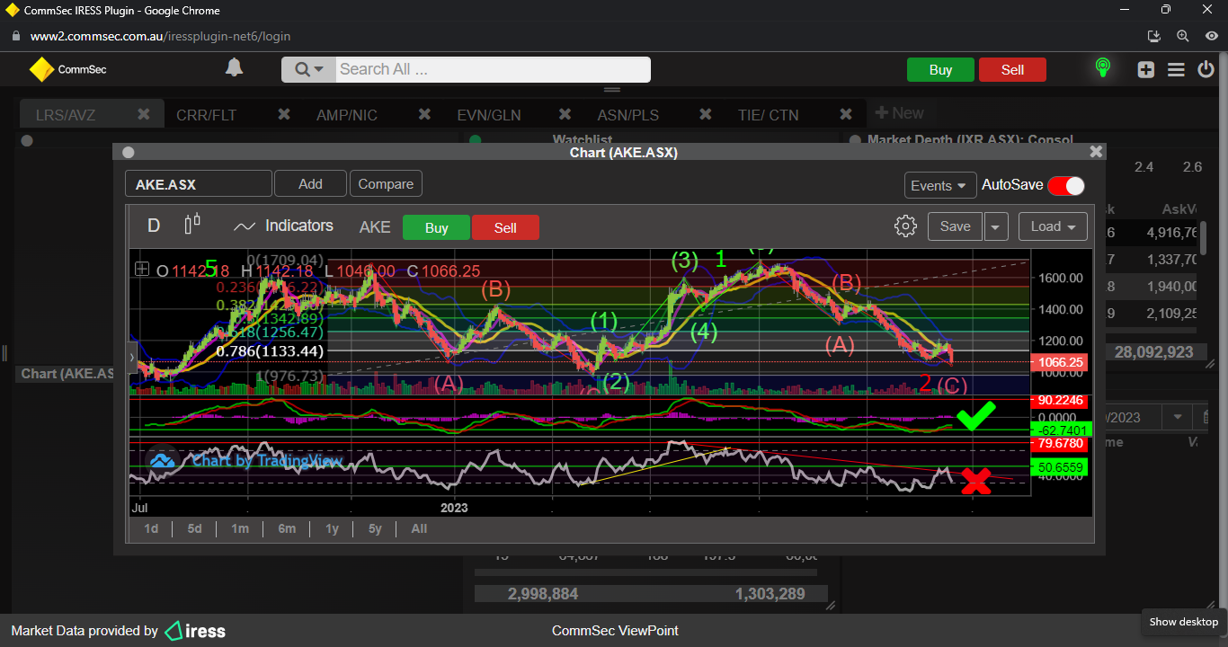
Task: Open chart settings gear icon
Action: 905,226
